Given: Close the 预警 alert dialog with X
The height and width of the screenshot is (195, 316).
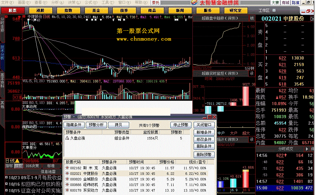Looking at the screenshot, I should pyautogui.click(x=214, y=117).
